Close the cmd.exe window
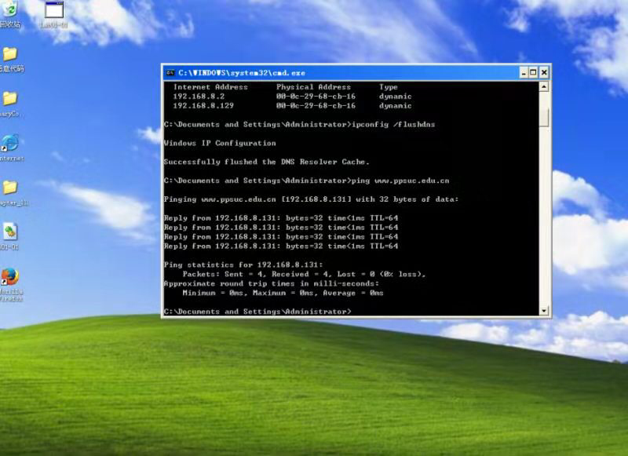The width and height of the screenshot is (628, 456). coord(544,72)
